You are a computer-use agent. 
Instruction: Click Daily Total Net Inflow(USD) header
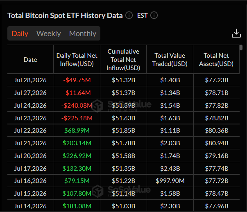[x=77, y=60]
